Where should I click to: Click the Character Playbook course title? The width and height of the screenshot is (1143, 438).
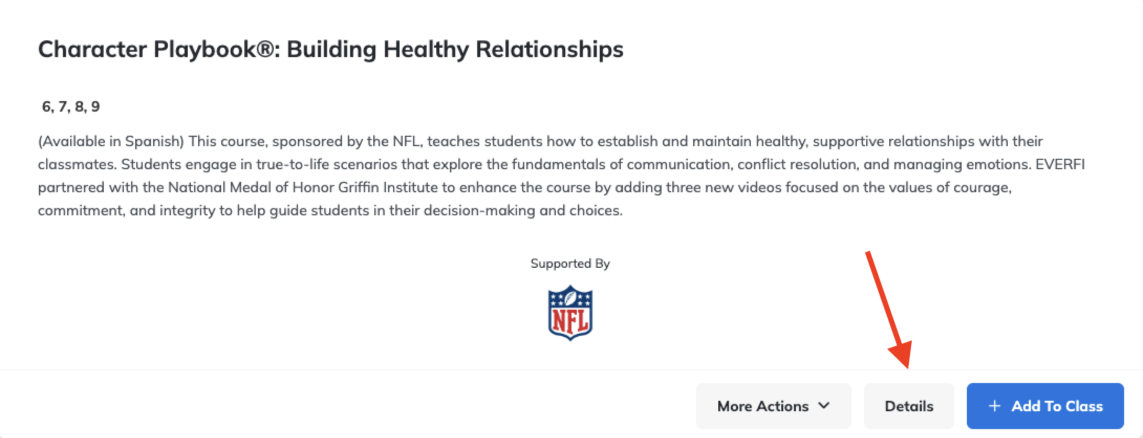click(331, 50)
